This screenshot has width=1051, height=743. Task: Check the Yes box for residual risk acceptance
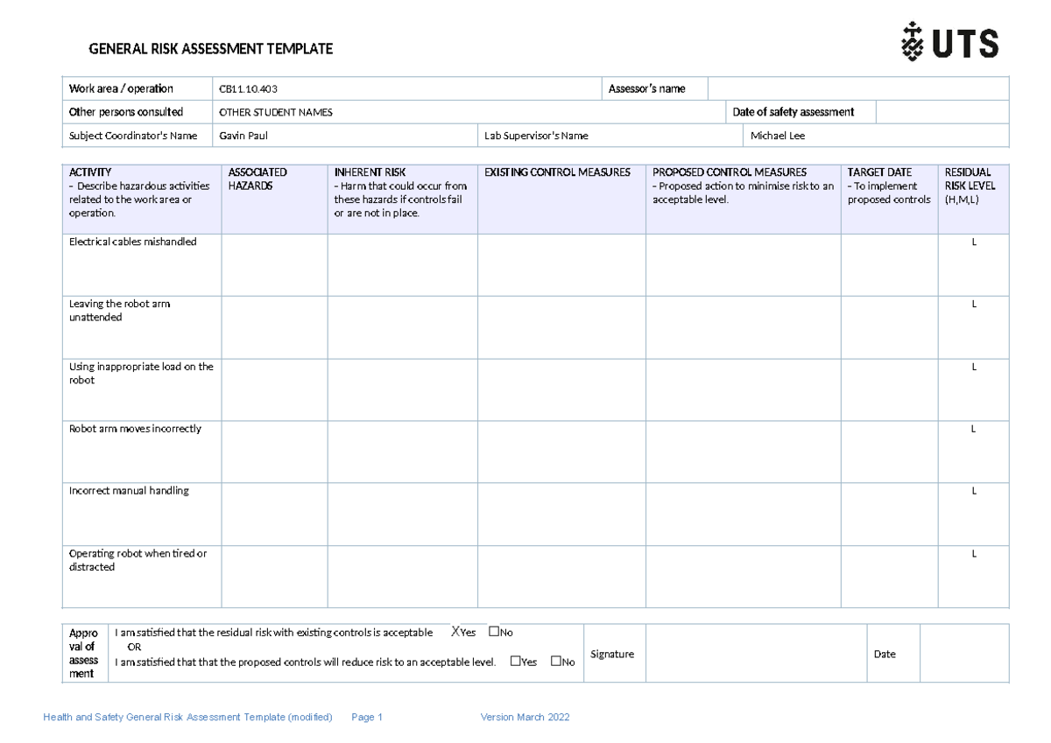(x=455, y=631)
